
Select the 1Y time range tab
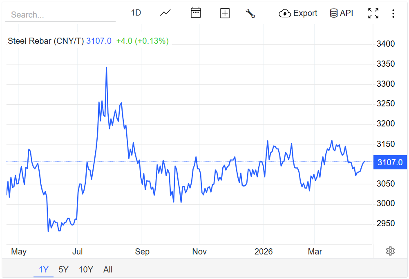tap(44, 270)
